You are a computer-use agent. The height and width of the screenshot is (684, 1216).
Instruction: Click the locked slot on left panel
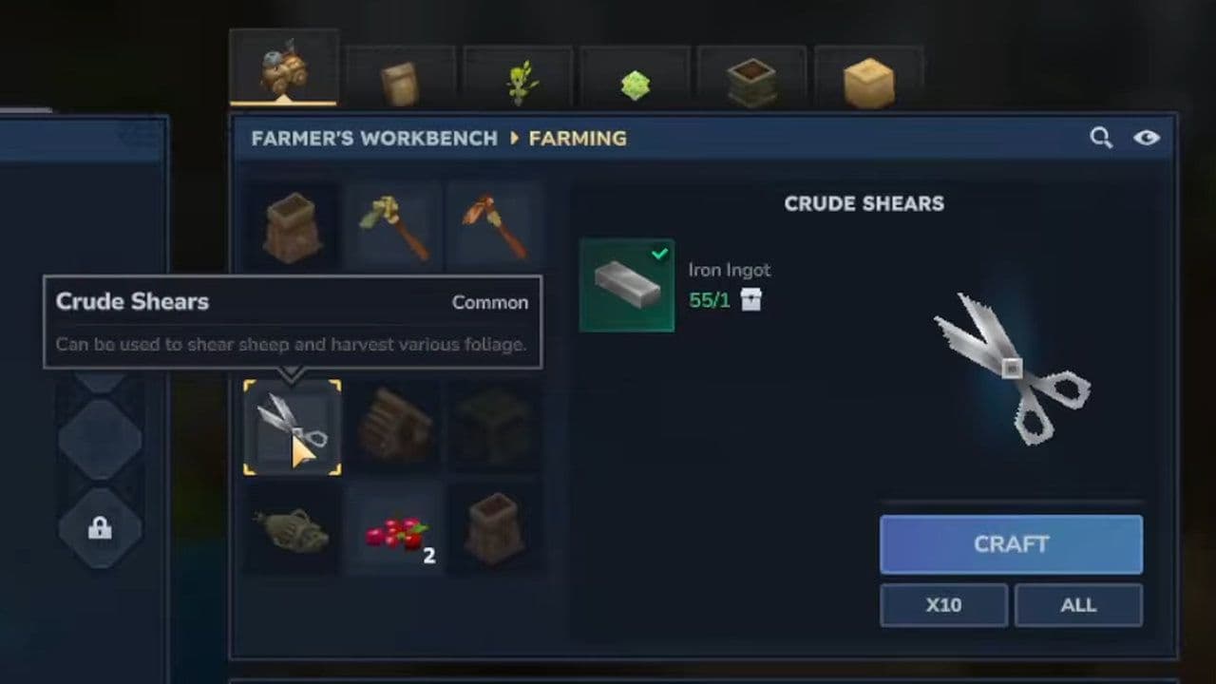(x=100, y=529)
